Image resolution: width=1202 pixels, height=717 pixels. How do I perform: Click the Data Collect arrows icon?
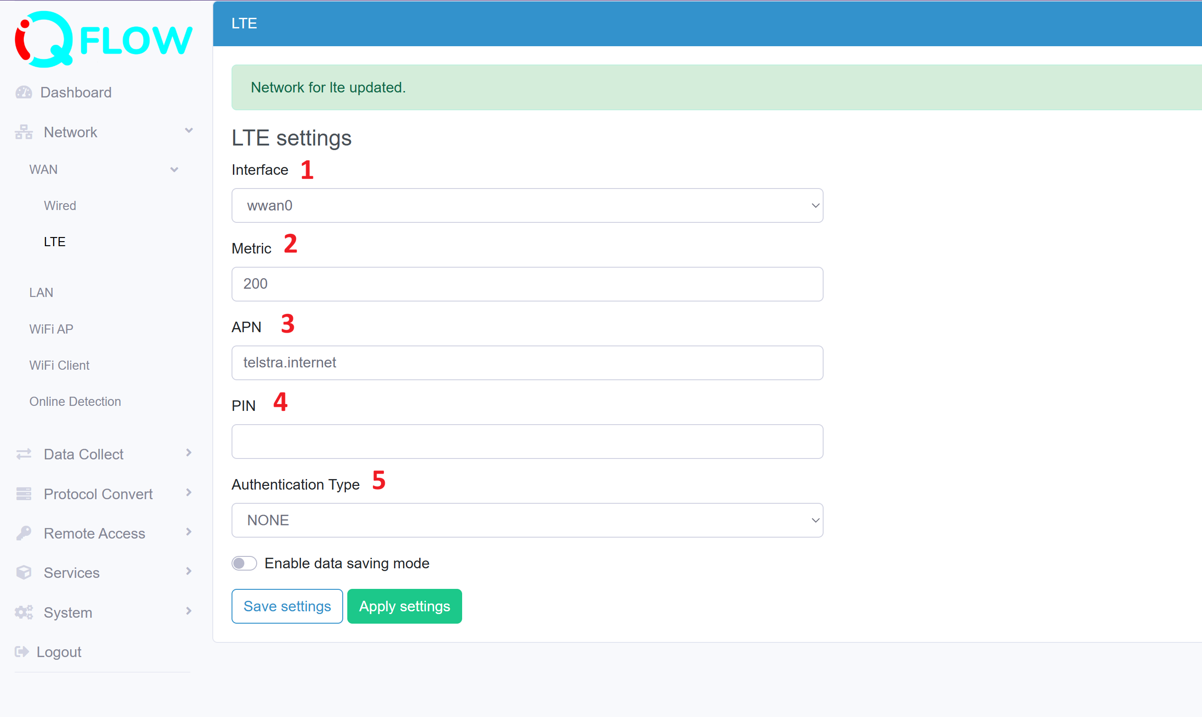23,454
